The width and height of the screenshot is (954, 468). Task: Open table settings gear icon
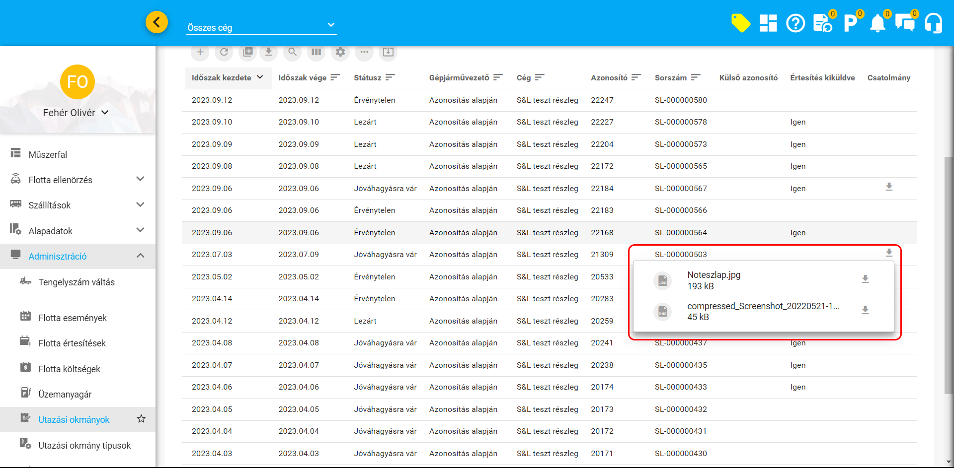pyautogui.click(x=340, y=52)
